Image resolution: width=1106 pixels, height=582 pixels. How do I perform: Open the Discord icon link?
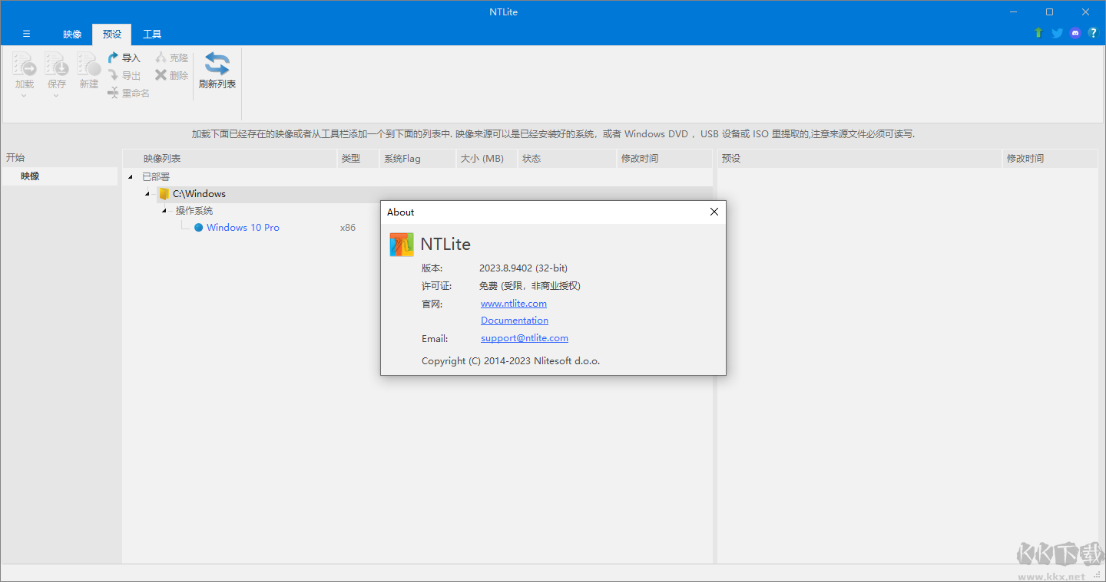[1075, 33]
